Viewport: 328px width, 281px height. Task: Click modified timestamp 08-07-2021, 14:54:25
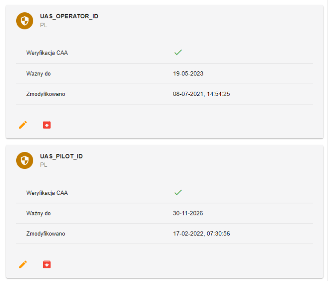pyautogui.click(x=201, y=94)
